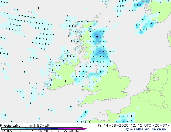This screenshot has height=132, width=171.
Task: Click the '40' legend scale label
Action: (x=71, y=131)
